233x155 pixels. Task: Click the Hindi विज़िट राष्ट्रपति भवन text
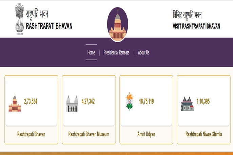(187, 15)
